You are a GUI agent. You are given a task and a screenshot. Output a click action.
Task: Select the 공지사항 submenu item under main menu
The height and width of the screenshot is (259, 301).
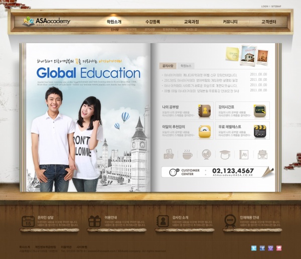pyautogui.click(x=149, y=30)
